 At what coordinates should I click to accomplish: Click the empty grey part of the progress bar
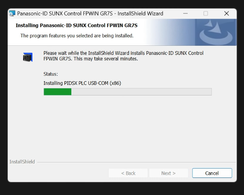pos(141,92)
